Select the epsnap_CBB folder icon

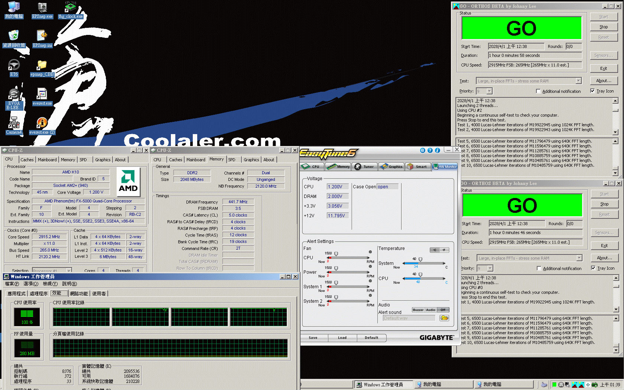point(42,68)
